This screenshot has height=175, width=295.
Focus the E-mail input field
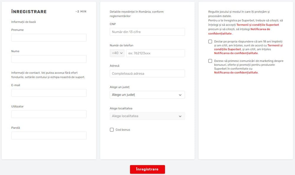pos(49,93)
